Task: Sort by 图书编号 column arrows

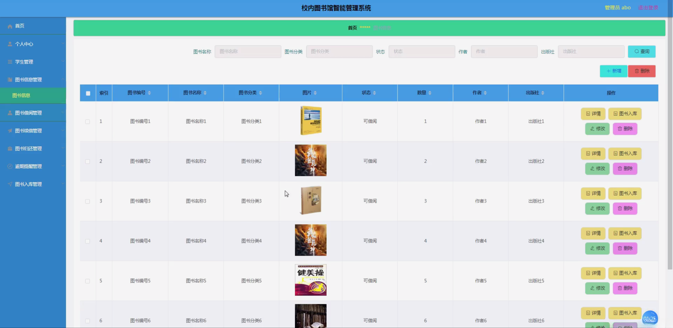Action: [149, 93]
